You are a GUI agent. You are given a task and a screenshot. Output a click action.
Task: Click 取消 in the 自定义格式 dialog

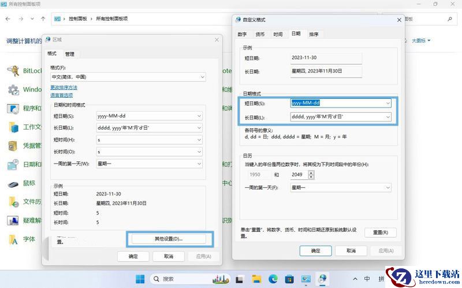(x=351, y=251)
